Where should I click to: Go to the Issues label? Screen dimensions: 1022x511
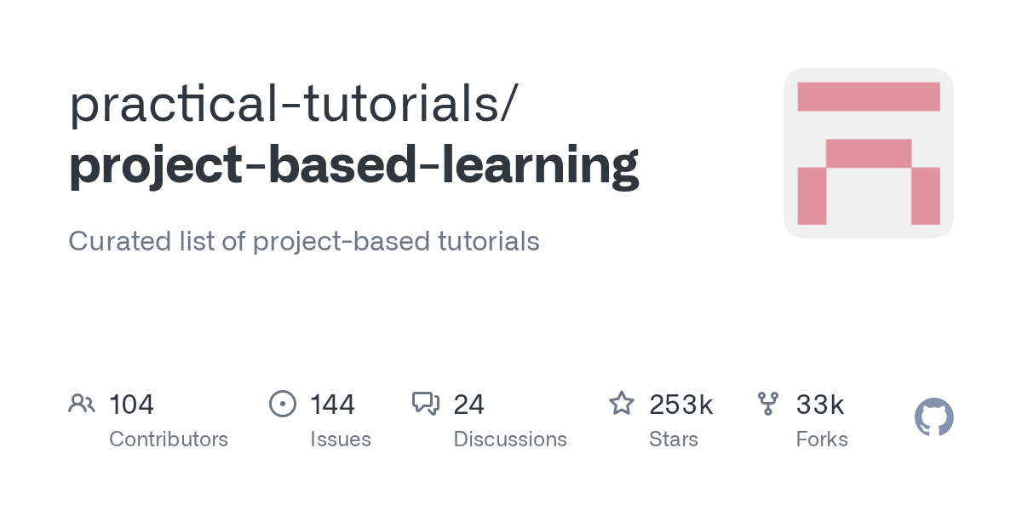click(x=341, y=439)
